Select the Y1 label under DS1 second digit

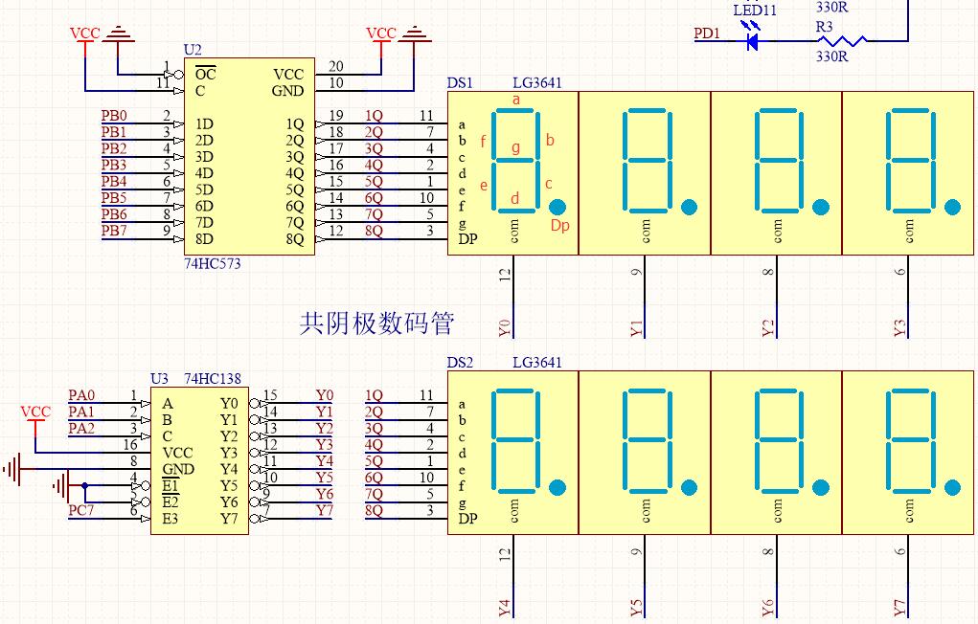[x=636, y=329]
